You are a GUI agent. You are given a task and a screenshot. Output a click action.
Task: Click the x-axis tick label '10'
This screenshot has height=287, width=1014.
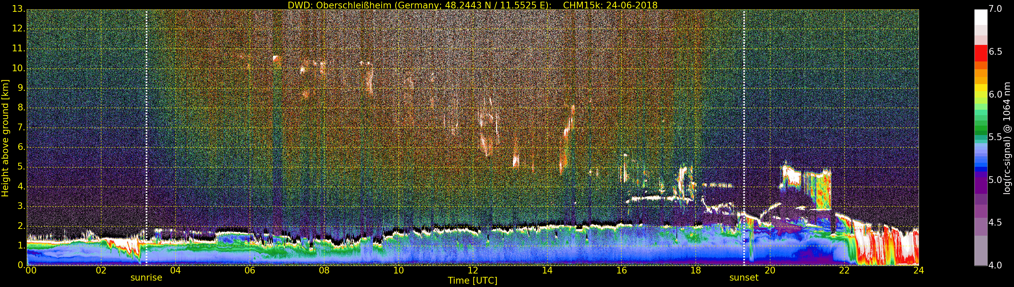pyautogui.click(x=399, y=270)
